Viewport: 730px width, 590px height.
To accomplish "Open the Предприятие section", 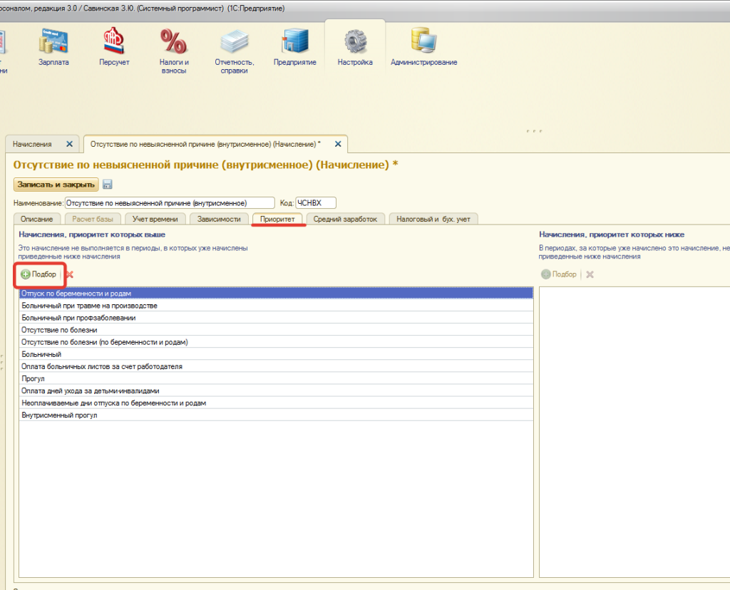I will pos(294,48).
